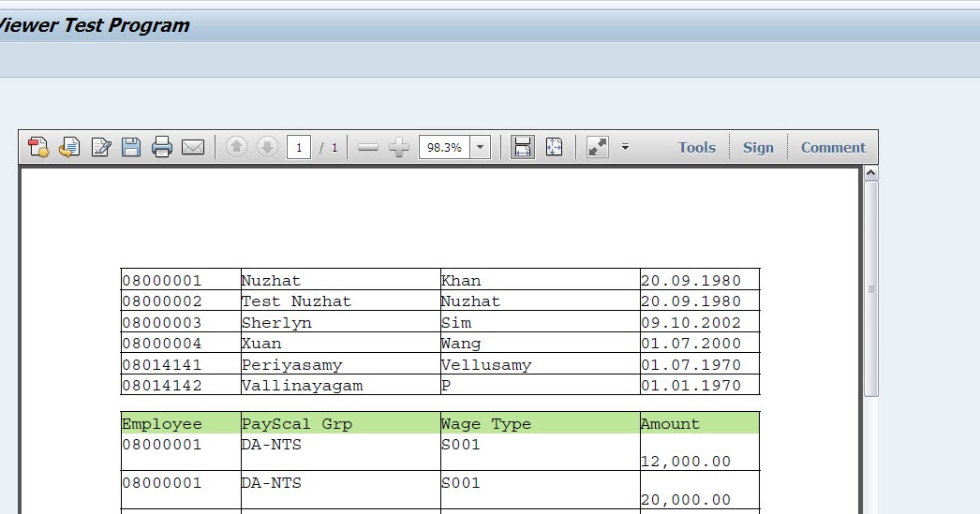Click the page number field
980x514 pixels.
pyautogui.click(x=299, y=147)
